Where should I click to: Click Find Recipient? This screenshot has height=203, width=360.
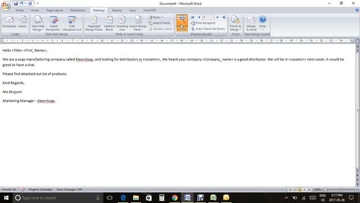(x=203, y=23)
